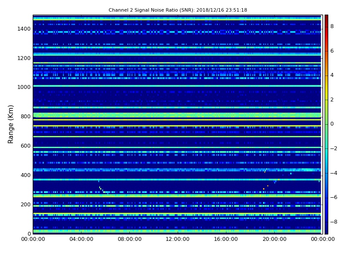The image size is (345, 259).
Task: Click the 600 range tick label
Action: 25,146
